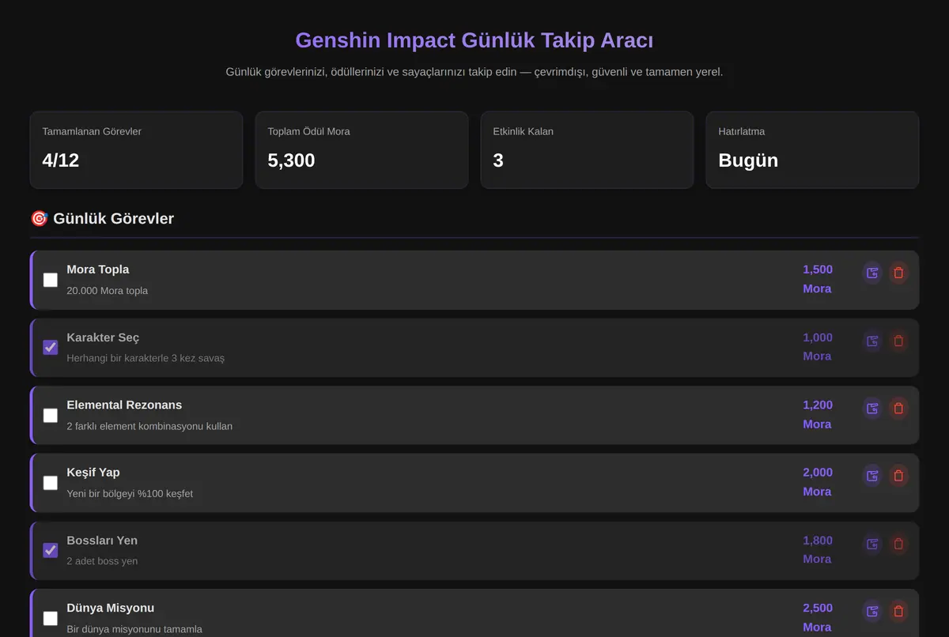Click the 2,000 Mora reward value

[817, 482]
